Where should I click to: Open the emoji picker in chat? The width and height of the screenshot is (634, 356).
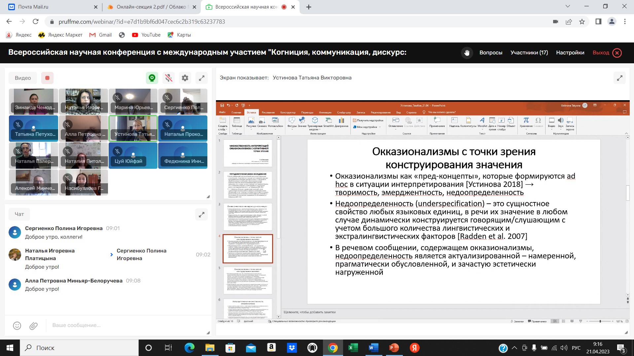click(17, 326)
